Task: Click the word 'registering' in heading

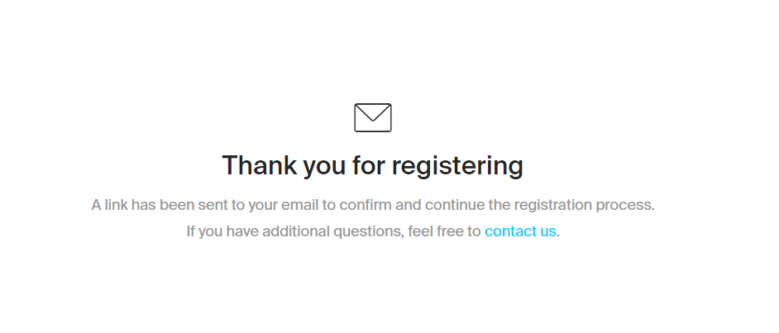Action: pos(457,167)
